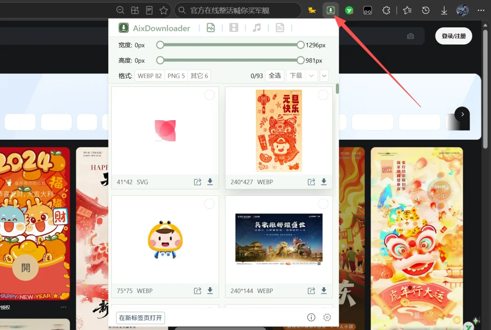The width and height of the screenshot is (491, 330).
Task: Click the AixDownloader panel scrollbar
Action: (x=337, y=89)
